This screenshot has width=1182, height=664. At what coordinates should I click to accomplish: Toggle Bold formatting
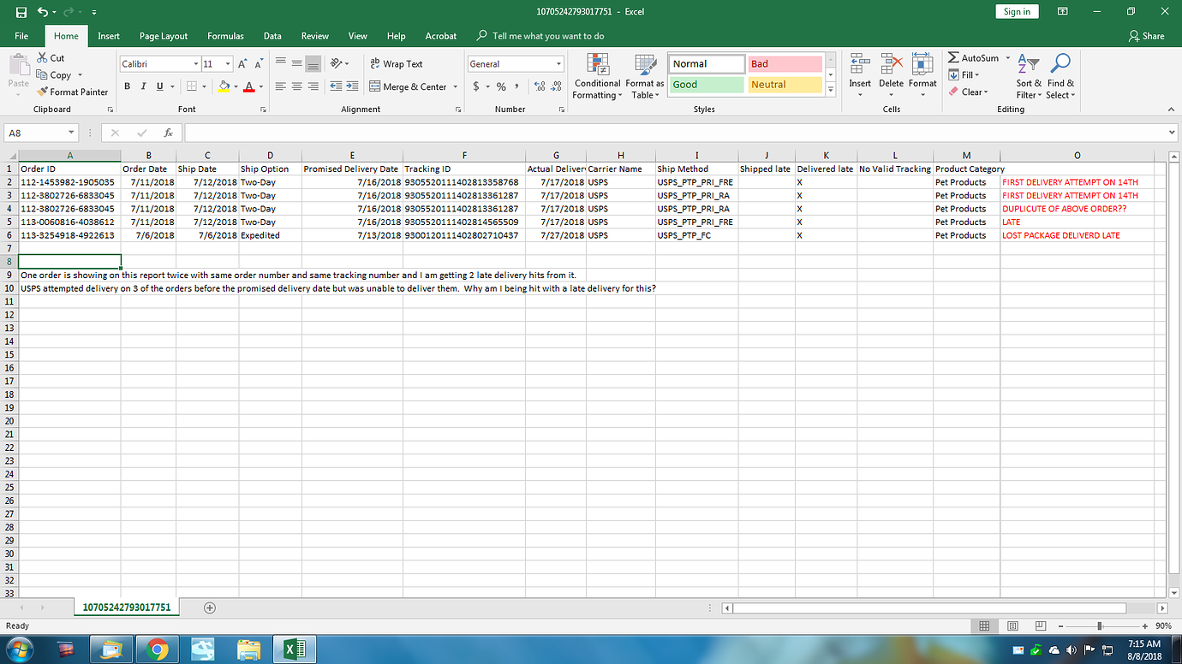128,86
